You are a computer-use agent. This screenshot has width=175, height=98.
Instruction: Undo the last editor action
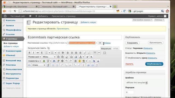click(x=66, y=61)
